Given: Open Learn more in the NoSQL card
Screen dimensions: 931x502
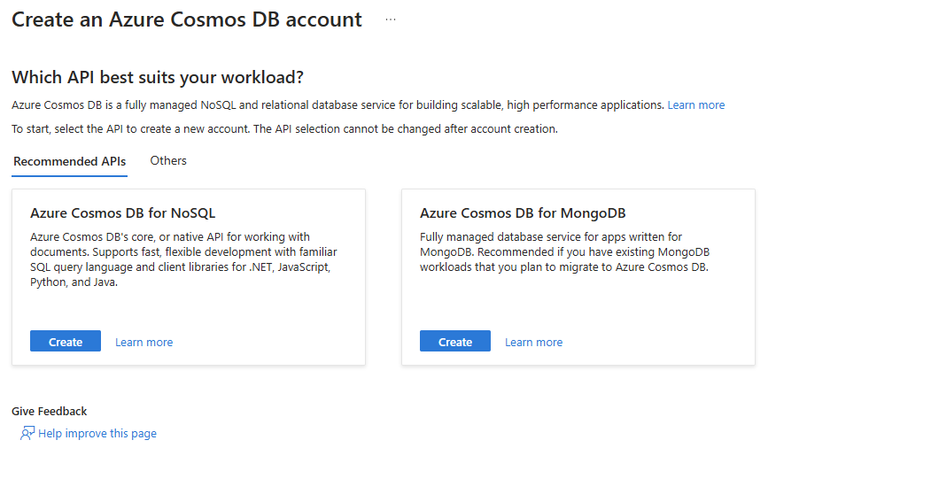Looking at the screenshot, I should click(144, 343).
